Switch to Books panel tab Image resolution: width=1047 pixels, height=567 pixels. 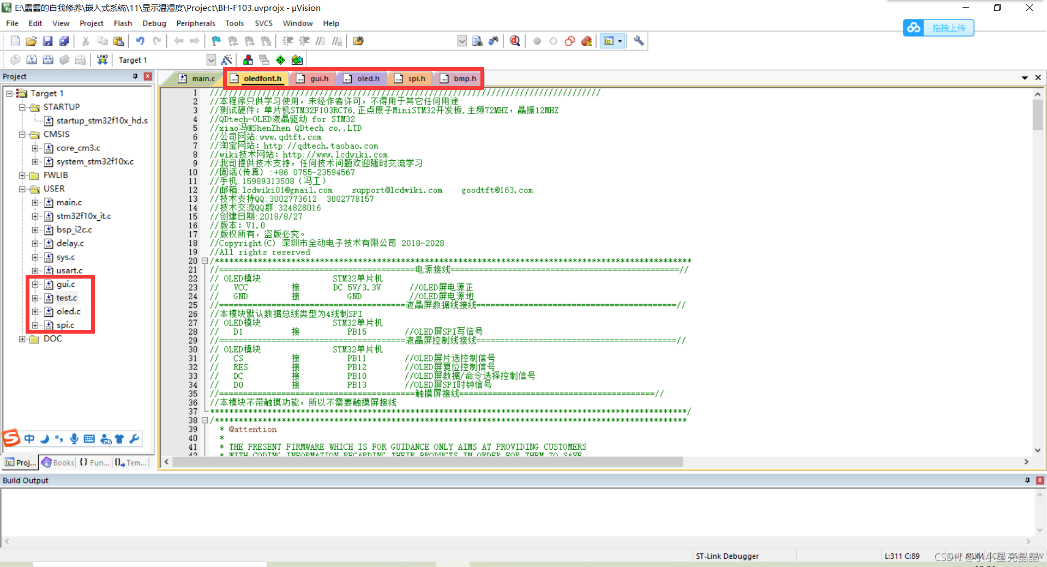coord(58,462)
